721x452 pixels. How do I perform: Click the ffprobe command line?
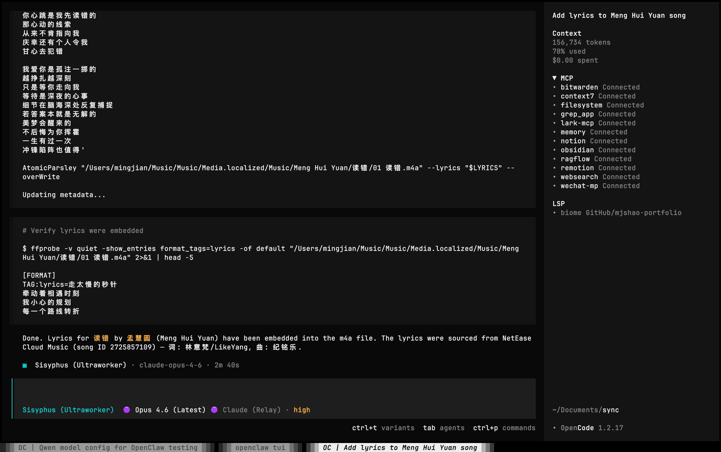pyautogui.click(x=271, y=253)
